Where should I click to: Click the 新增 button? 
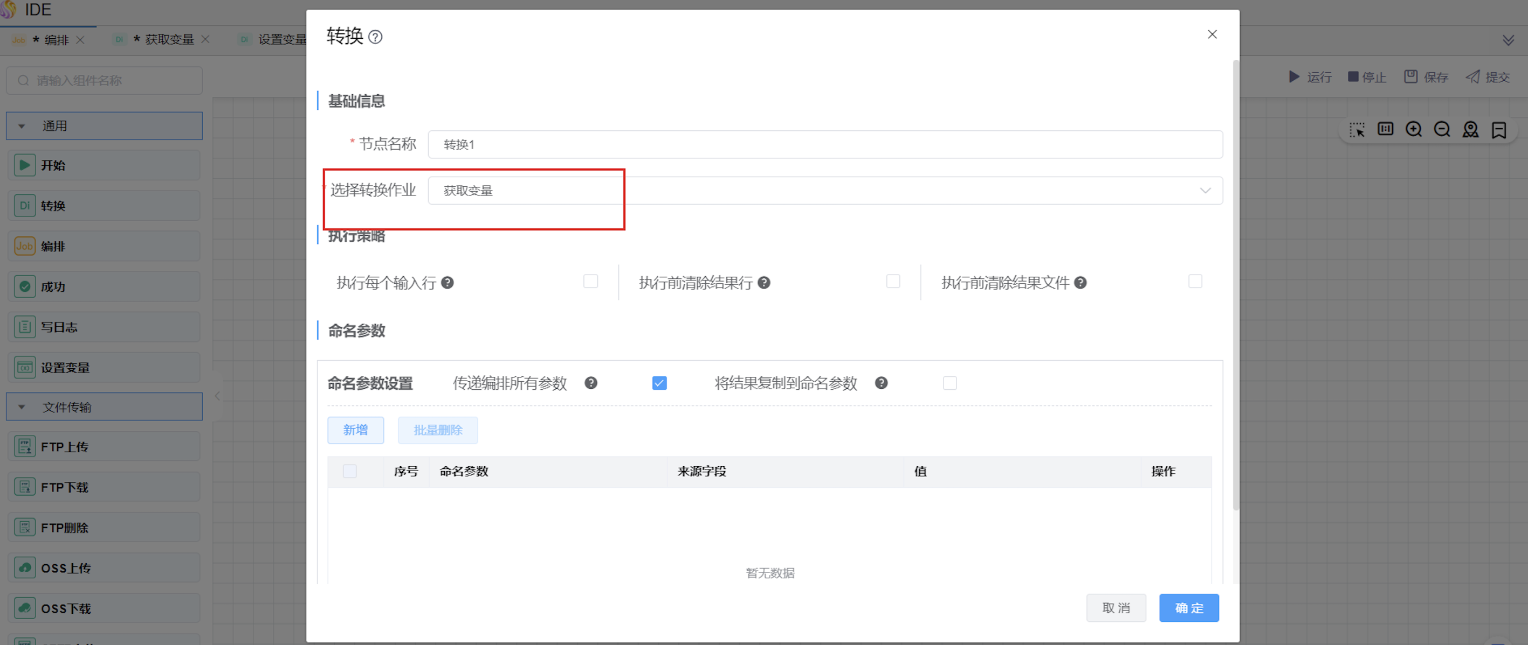pos(355,430)
